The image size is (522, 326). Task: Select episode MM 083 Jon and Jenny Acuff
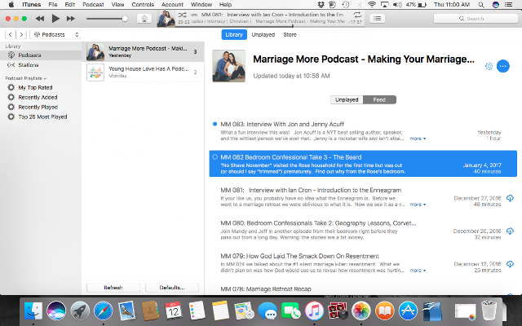coord(363,131)
